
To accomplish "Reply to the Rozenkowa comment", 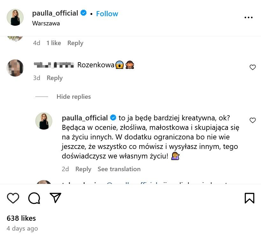I will (x=54, y=78).
